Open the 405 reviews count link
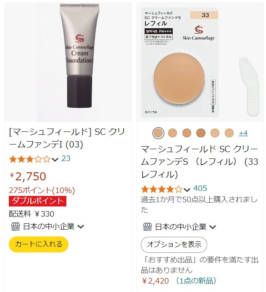The height and width of the screenshot is (292, 266). 200,188
